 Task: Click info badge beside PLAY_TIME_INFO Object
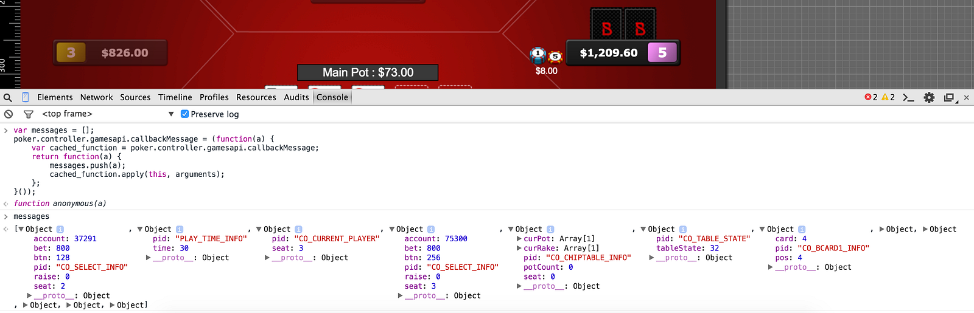pyautogui.click(x=180, y=229)
